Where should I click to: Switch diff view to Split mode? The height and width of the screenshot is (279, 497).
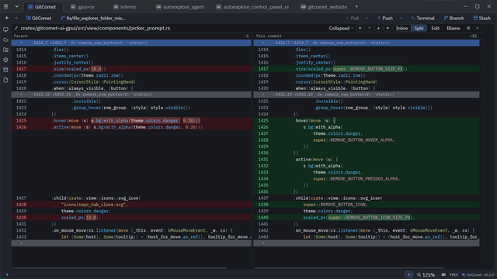pos(419,28)
